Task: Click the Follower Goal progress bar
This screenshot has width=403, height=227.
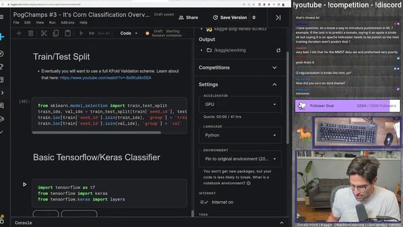Action: (x=348, y=106)
